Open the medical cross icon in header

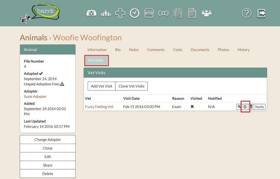coord(120,13)
